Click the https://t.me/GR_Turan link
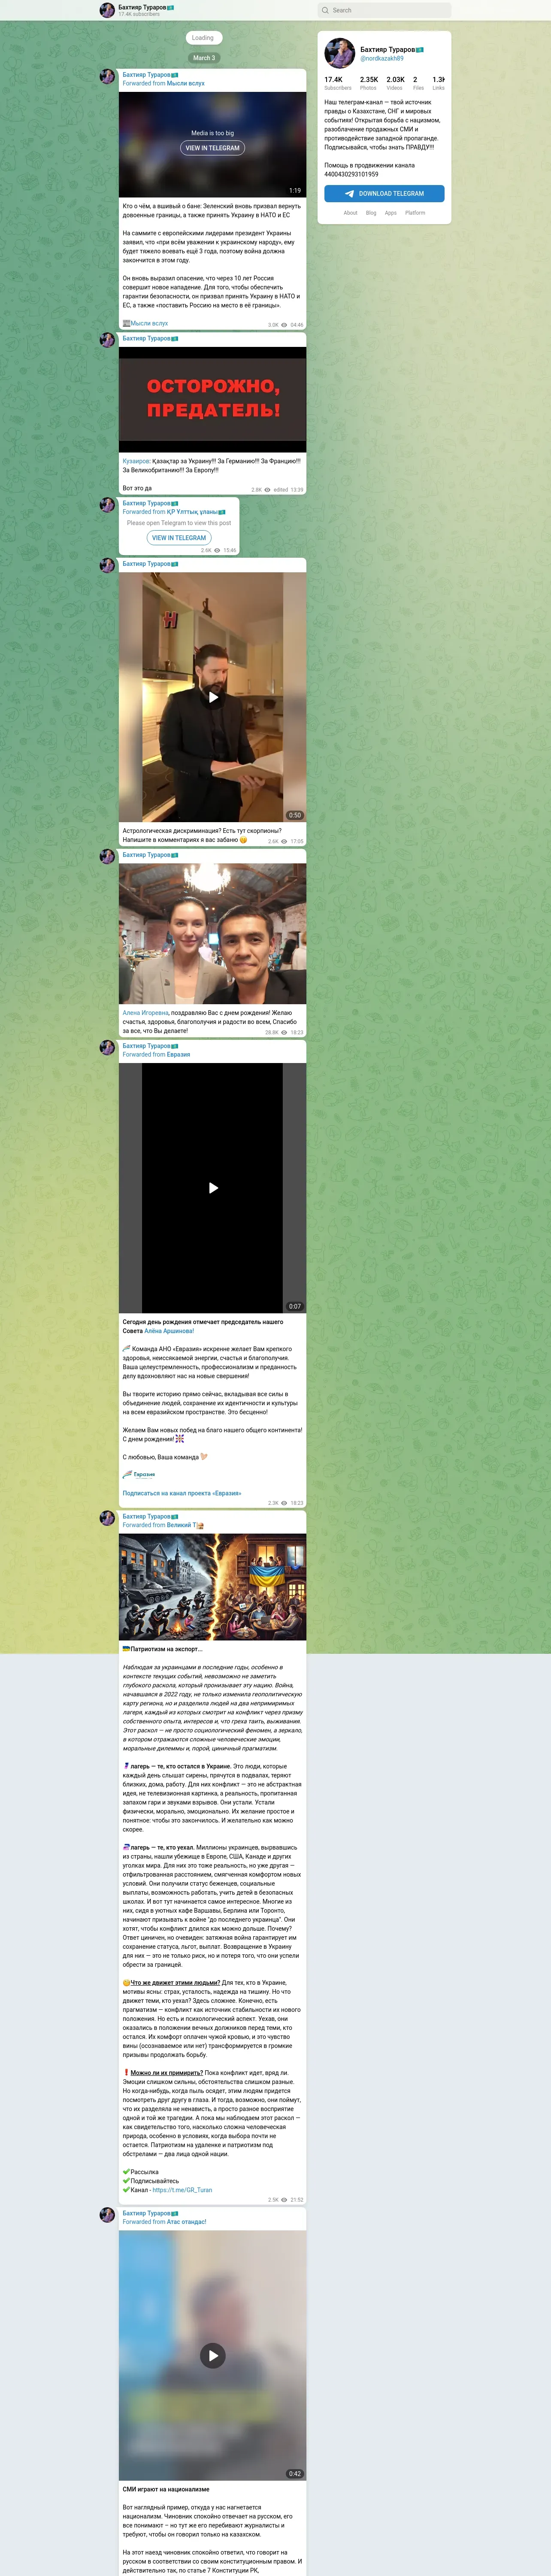The height and width of the screenshot is (2576, 551). (x=182, y=2189)
